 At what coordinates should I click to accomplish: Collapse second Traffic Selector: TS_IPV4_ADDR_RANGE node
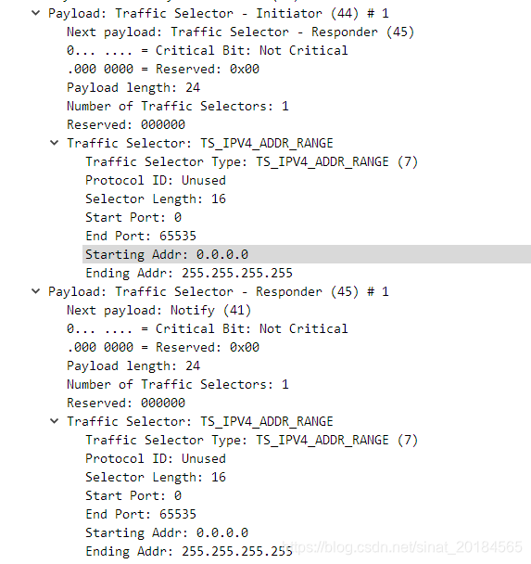pos(55,421)
